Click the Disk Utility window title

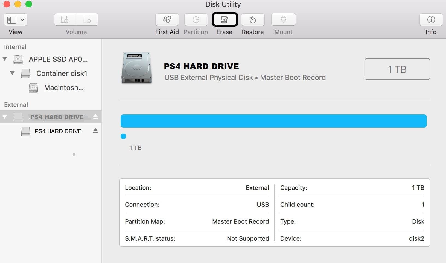tap(223, 4)
